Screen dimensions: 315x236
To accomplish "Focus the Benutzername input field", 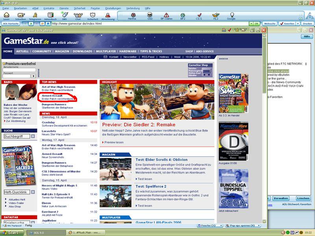I will (x=19, y=70).
